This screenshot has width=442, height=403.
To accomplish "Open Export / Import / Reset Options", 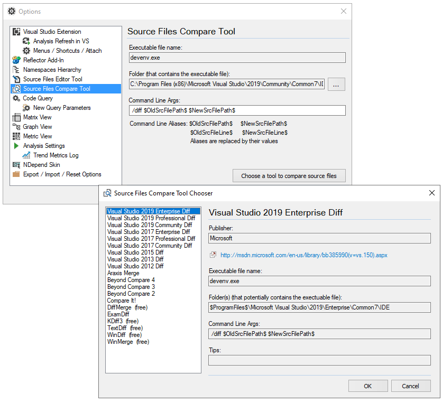I will [62, 174].
